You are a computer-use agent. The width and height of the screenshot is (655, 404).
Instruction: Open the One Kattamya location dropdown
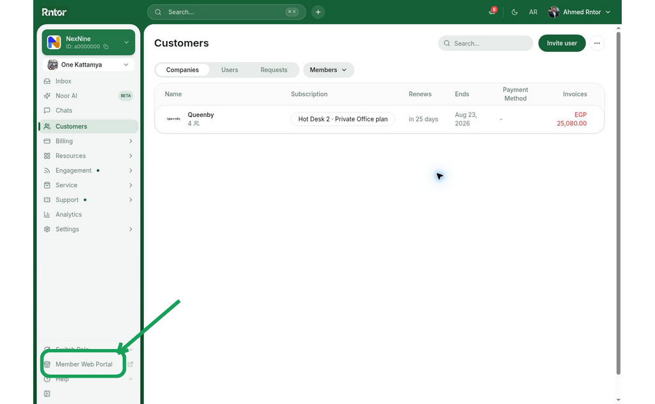point(88,65)
